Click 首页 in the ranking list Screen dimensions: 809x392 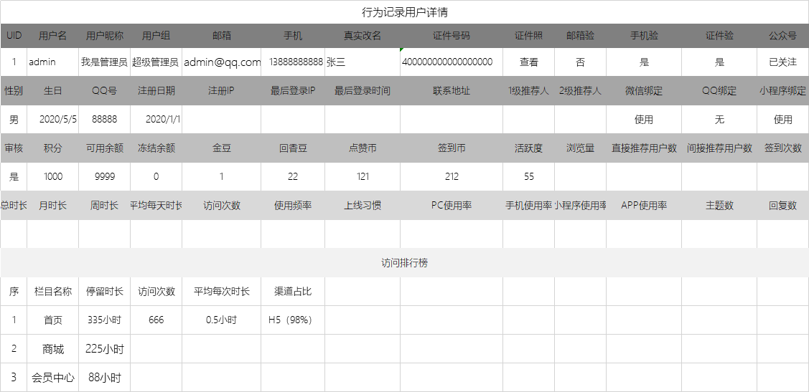tap(52, 320)
